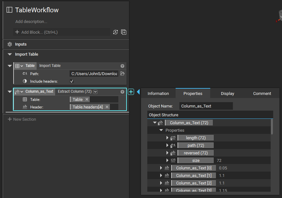Select the Column_as_Text (72) root chip
282x198 pixels.
[189, 123]
